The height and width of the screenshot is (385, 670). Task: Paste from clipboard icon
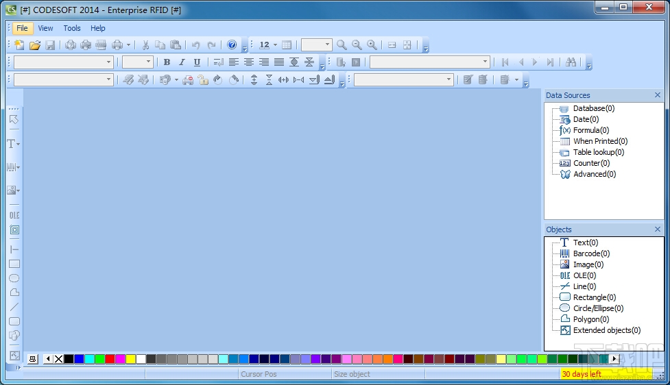175,45
